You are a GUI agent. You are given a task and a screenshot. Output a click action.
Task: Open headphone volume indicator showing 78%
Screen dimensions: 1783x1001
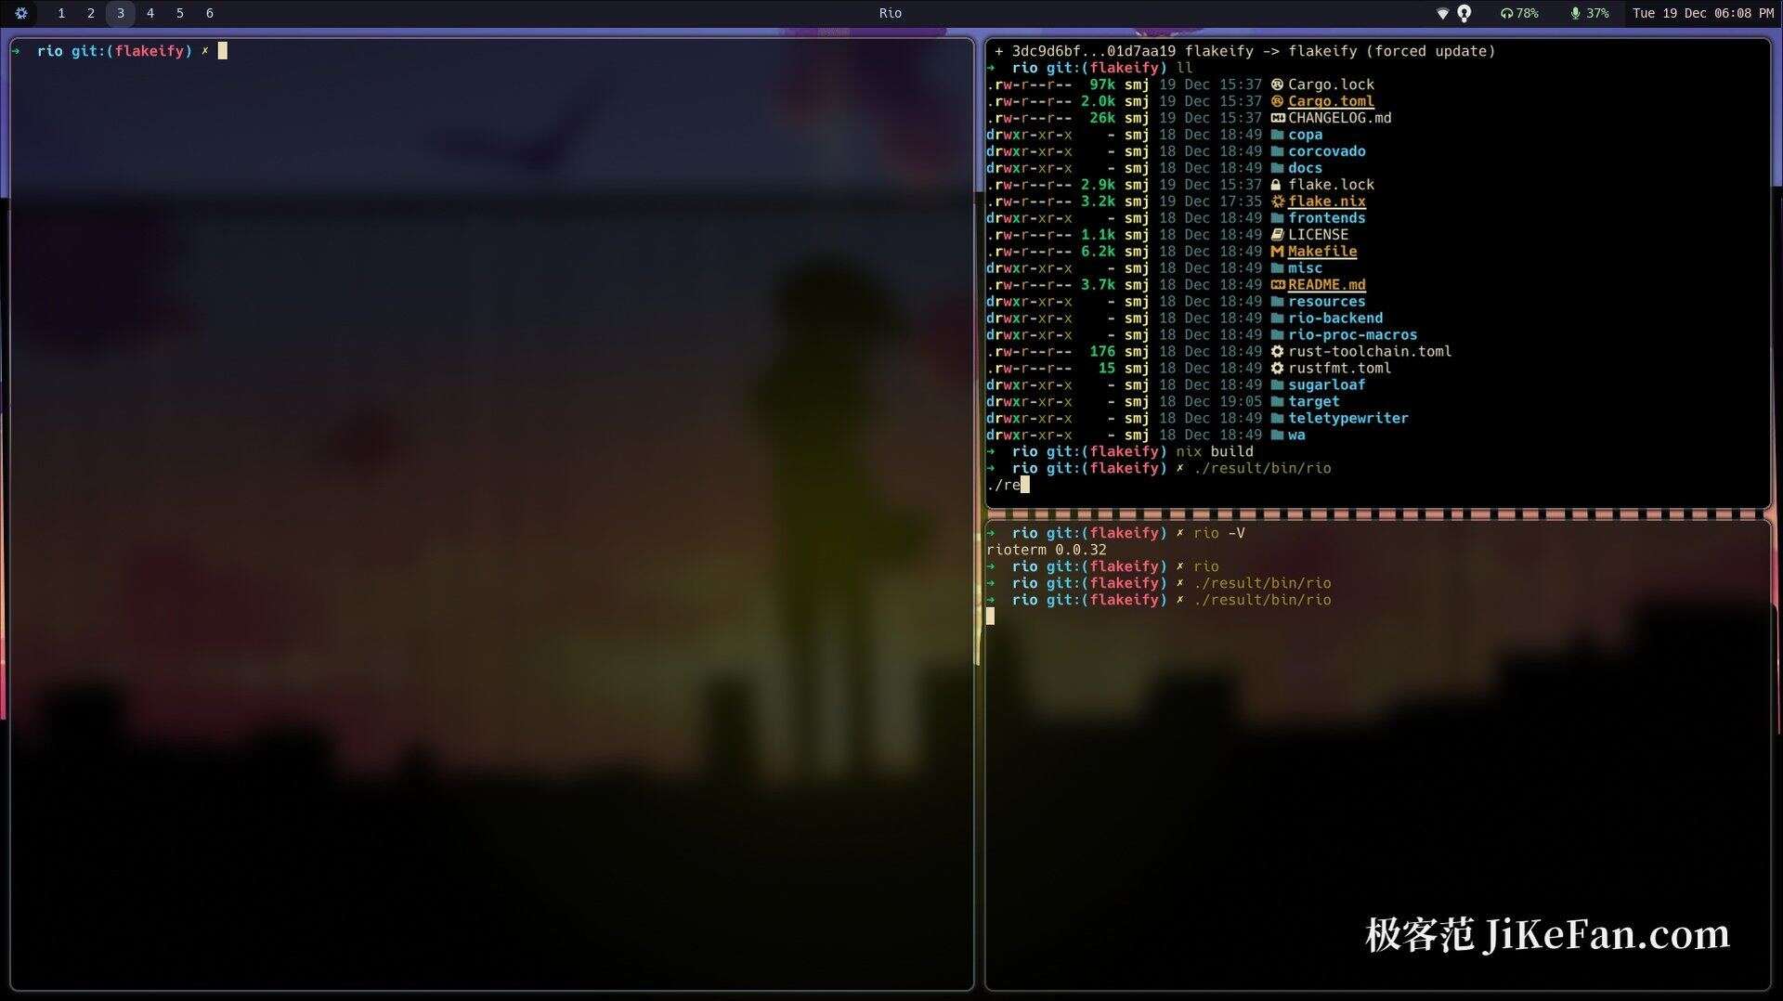1519,13
